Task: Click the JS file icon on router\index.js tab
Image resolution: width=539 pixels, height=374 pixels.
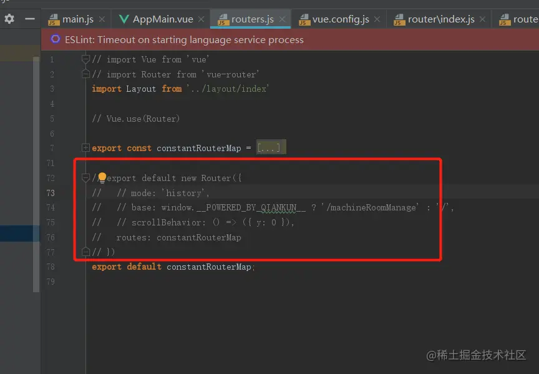Action: click(399, 19)
